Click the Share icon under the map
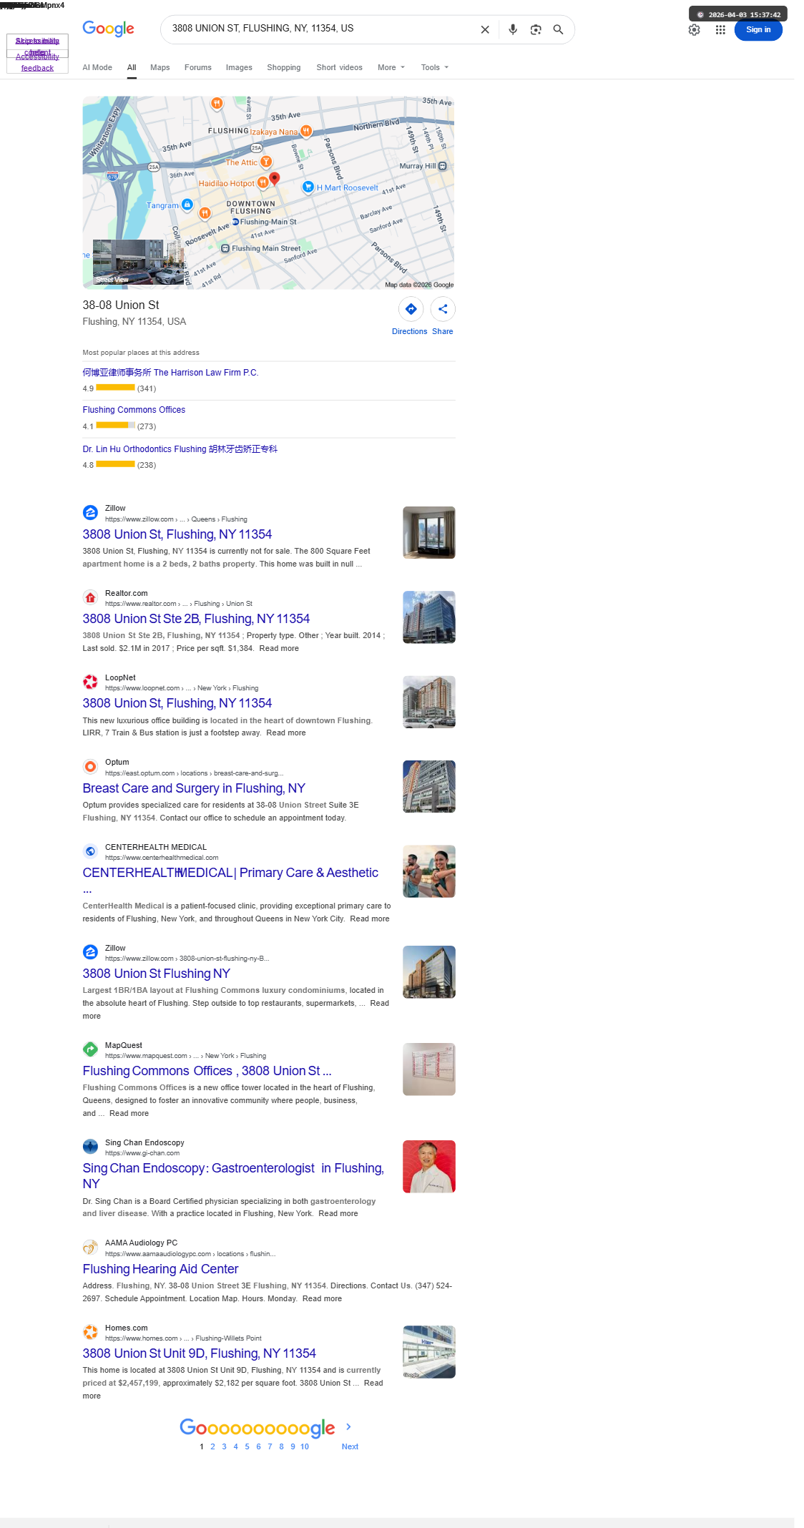The height and width of the screenshot is (1528, 804). point(443,309)
